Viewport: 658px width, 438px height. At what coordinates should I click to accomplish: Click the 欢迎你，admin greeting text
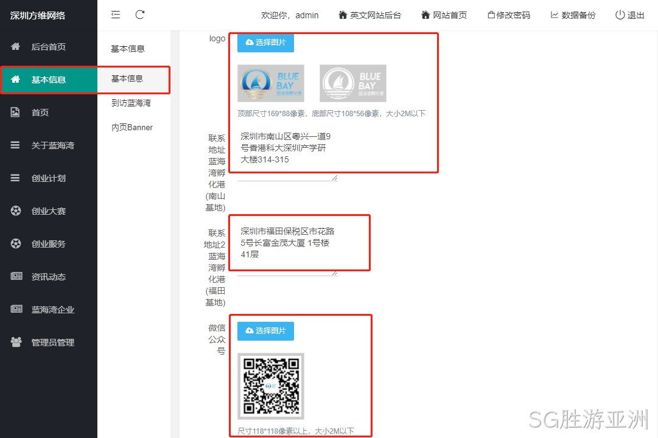[290, 15]
